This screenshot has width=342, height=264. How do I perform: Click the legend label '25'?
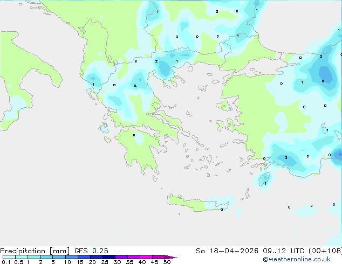click(105, 262)
